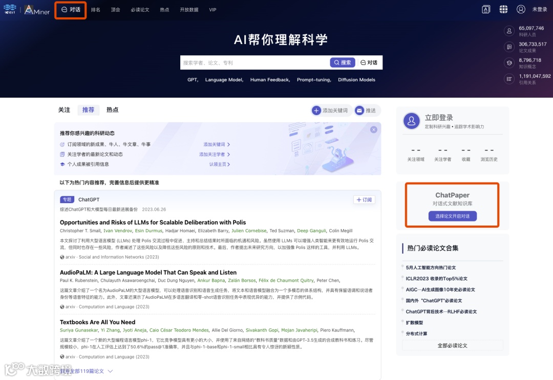The image size is (553, 380).
Task: Click the user avatar icon in header
Action: (x=521, y=10)
